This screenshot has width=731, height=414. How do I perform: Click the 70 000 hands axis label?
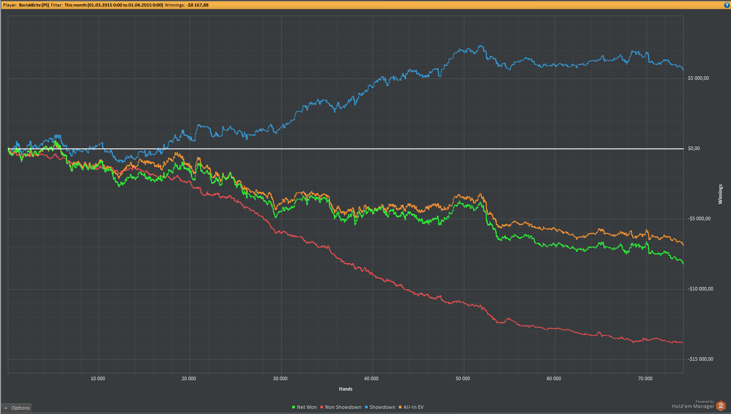point(645,379)
